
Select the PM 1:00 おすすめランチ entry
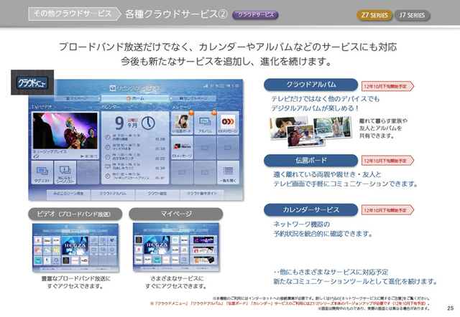135,156
